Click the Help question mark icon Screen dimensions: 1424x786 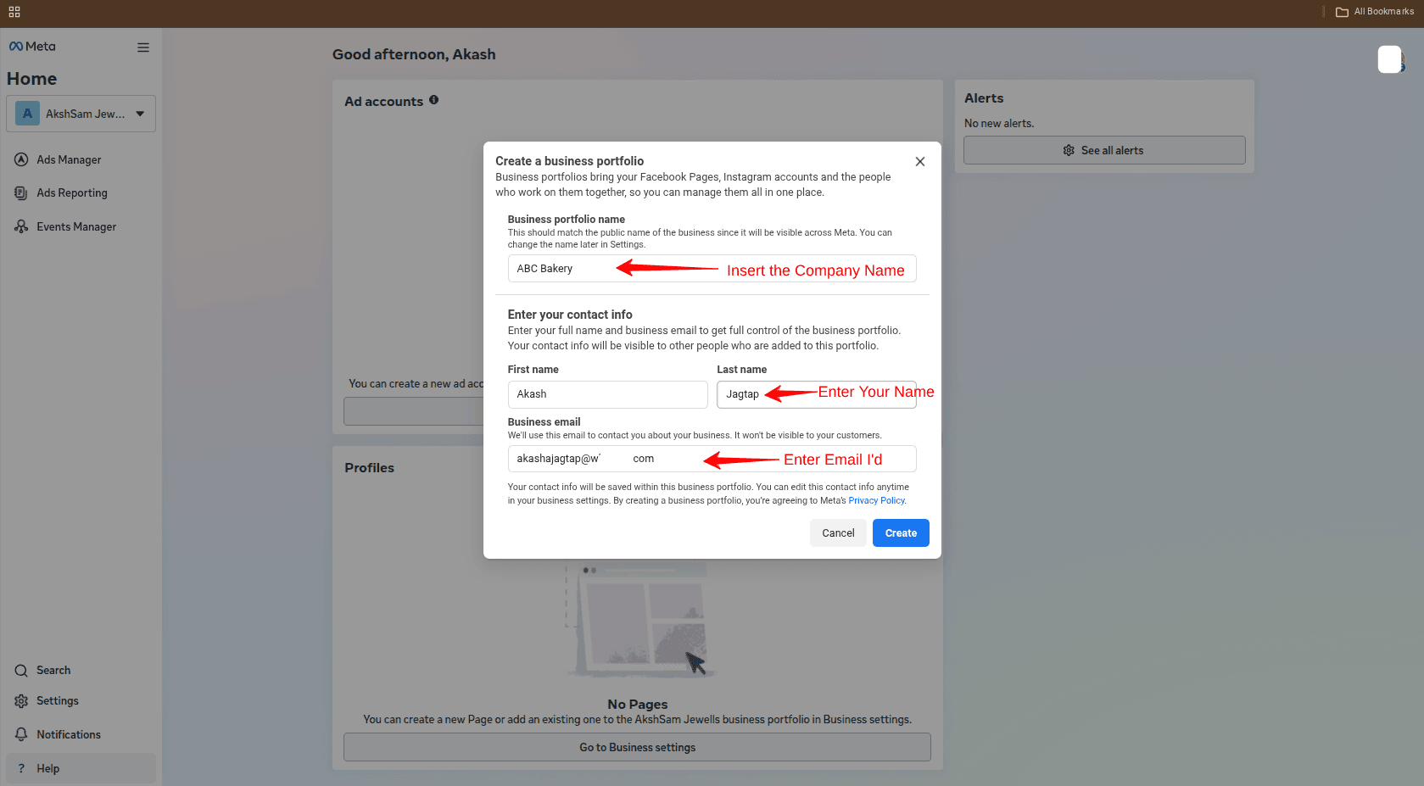coord(21,768)
